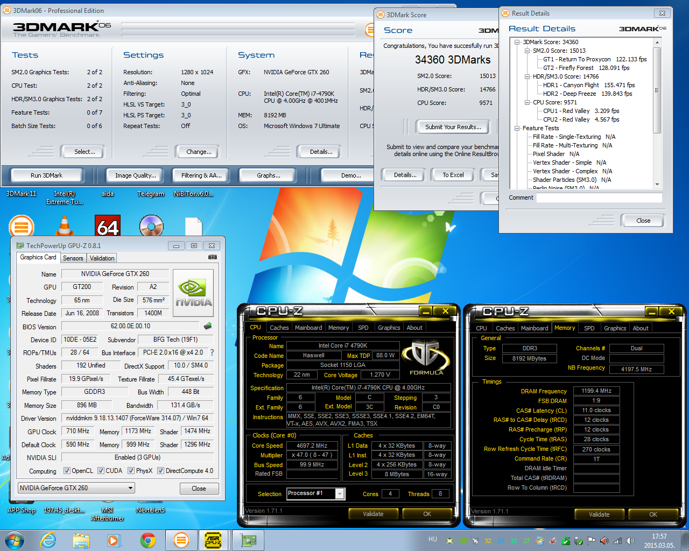689x551 pixels.
Task: Click the NVIDIA tray icon
Action: click(463, 541)
